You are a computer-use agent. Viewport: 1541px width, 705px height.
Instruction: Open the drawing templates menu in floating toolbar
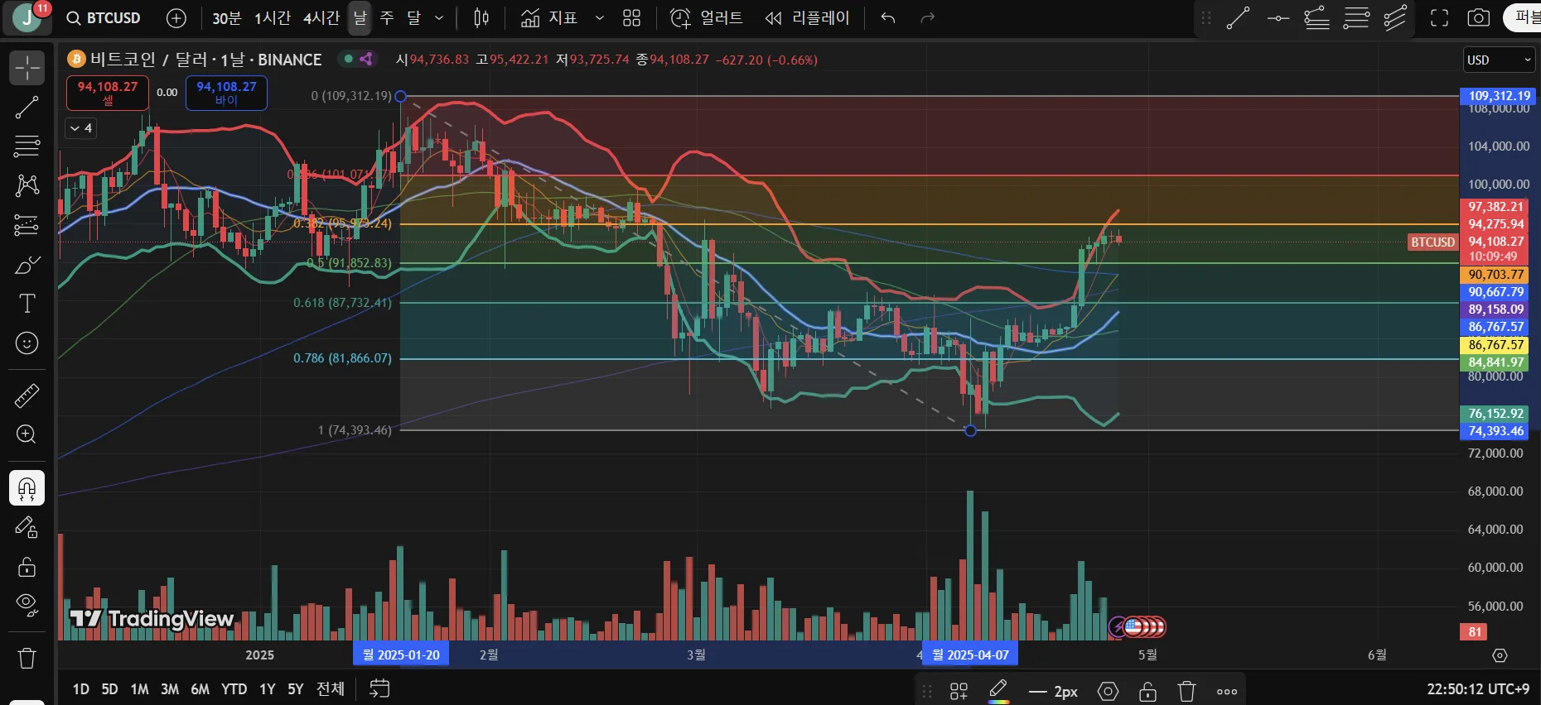(959, 691)
